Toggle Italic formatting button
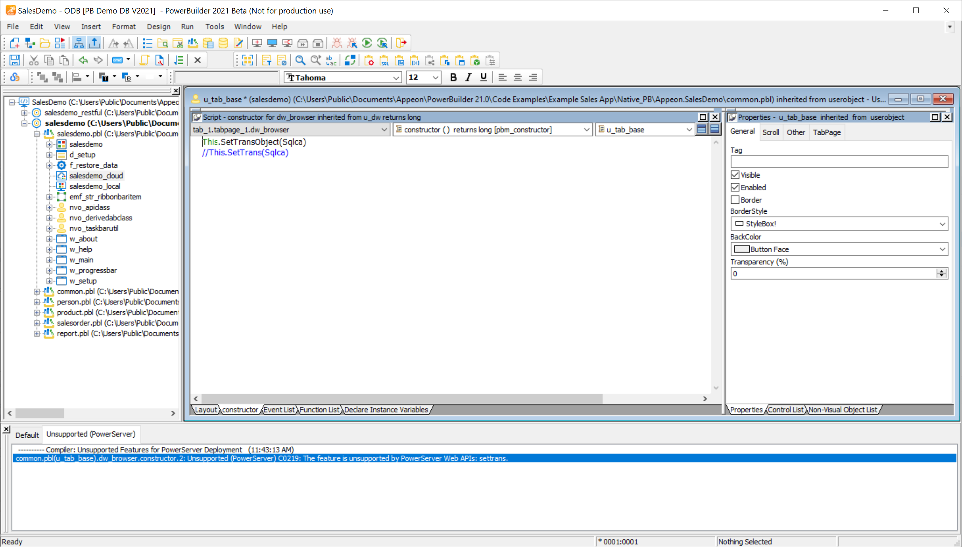 [x=468, y=77]
